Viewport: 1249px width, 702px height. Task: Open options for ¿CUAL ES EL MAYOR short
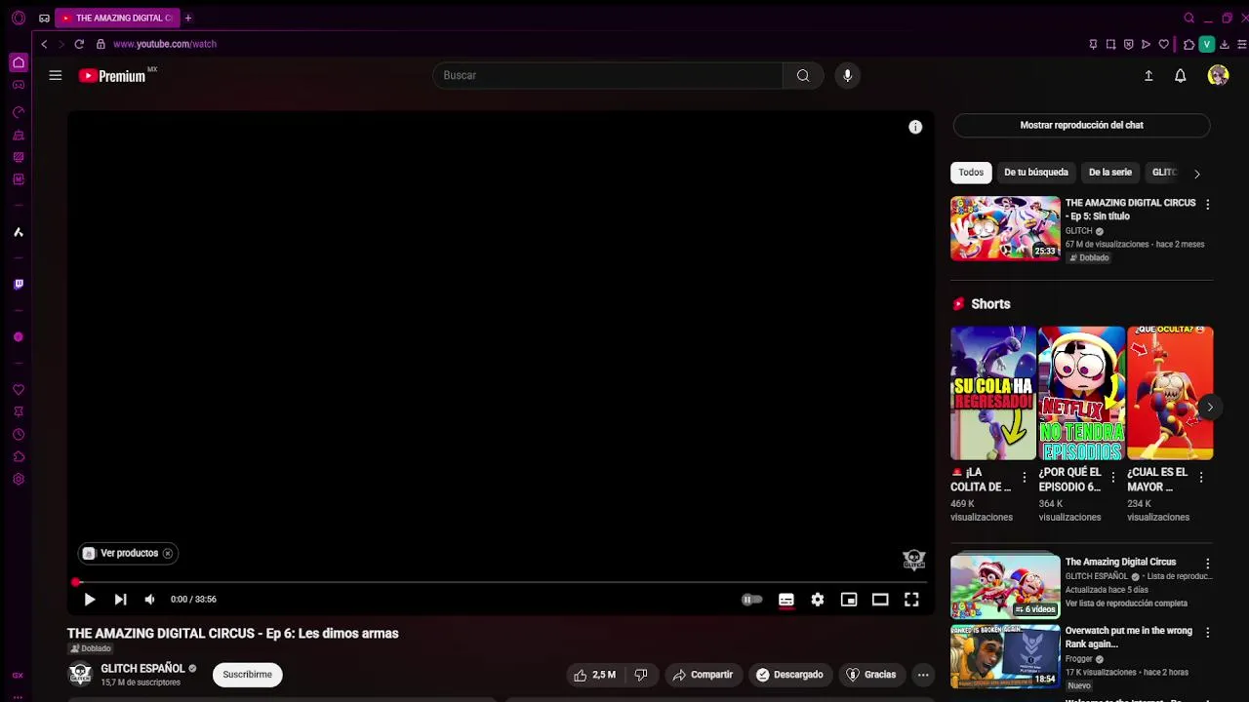tap(1201, 478)
